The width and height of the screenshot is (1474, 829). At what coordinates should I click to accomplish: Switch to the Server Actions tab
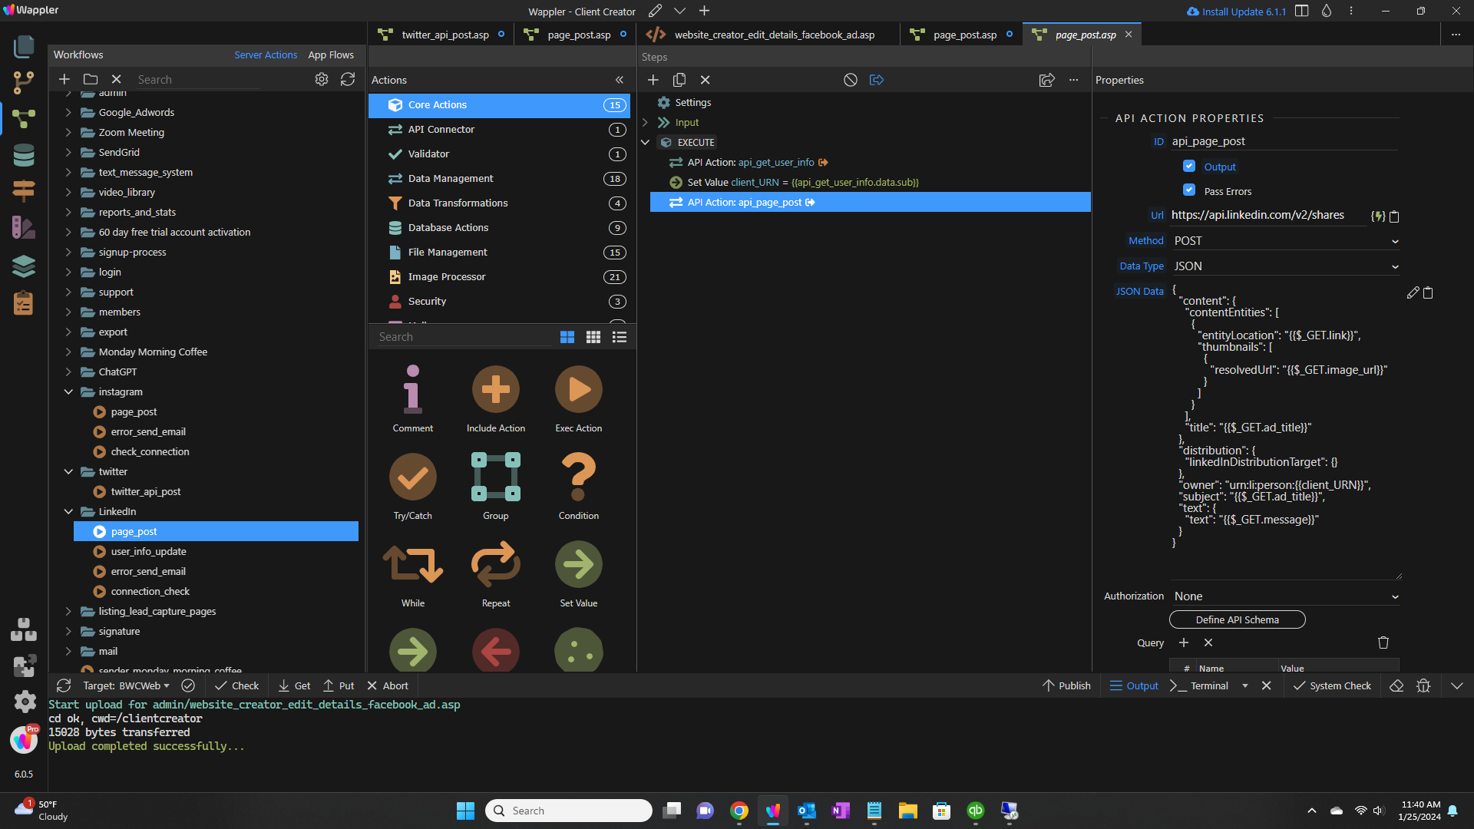point(266,54)
